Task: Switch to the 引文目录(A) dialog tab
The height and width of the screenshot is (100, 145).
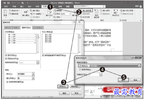Action: (38, 28)
